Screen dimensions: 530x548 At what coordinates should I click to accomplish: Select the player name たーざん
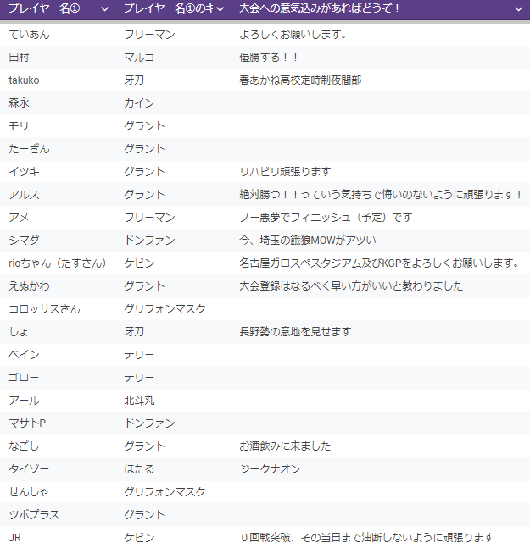pos(29,149)
